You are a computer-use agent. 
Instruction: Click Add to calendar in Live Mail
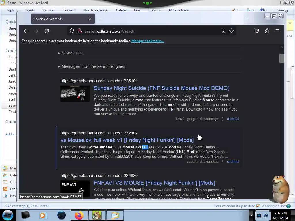pos(96,10)
